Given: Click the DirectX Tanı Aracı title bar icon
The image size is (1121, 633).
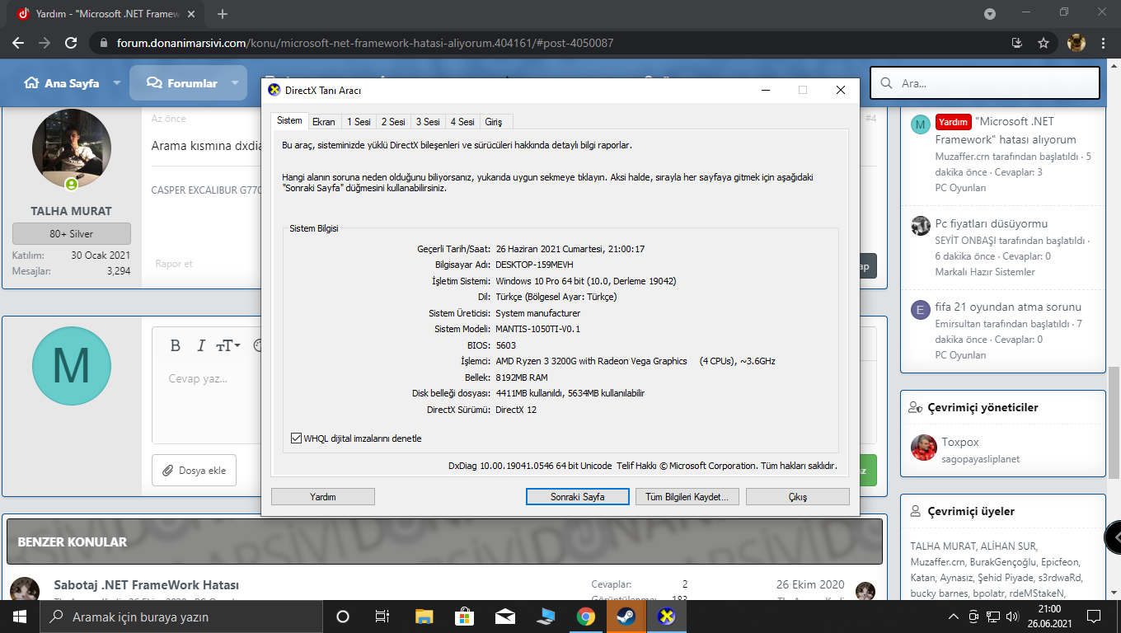Looking at the screenshot, I should [274, 90].
